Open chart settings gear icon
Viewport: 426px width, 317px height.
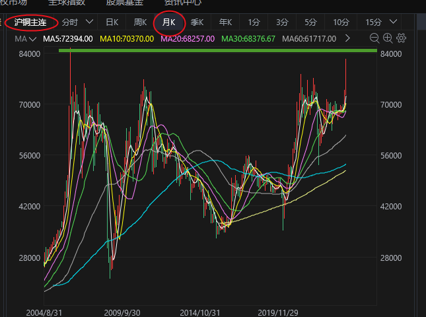pos(402,38)
